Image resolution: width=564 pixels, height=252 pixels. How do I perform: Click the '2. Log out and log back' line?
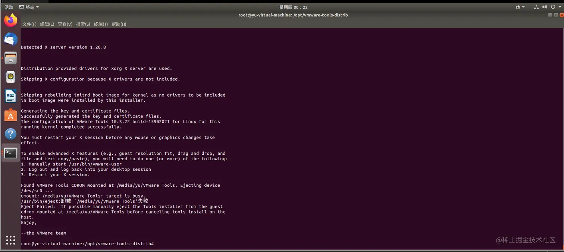(x=86, y=169)
